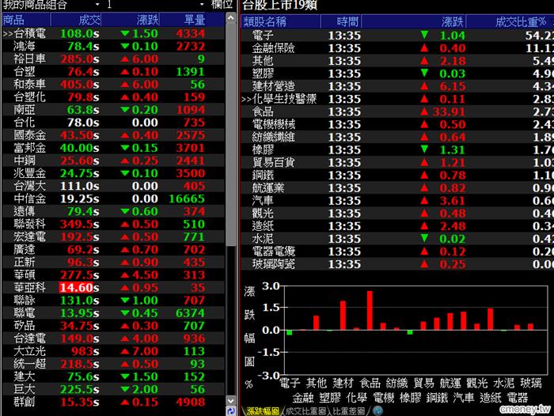Select the 聯發科 stock row
Screen dimensions: 554x416
click(113, 225)
